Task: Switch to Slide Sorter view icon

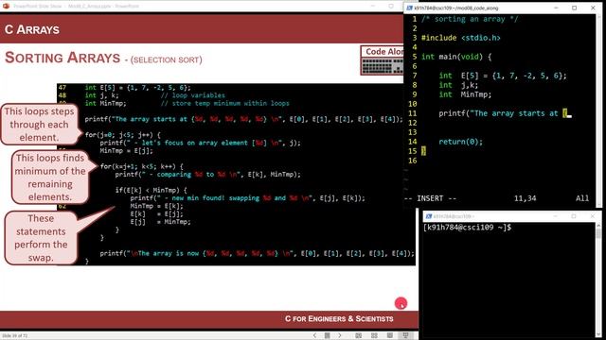Action: (x=374, y=335)
